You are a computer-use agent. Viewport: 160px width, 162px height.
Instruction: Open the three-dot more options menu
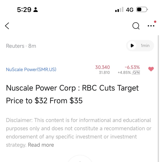click(151, 26)
